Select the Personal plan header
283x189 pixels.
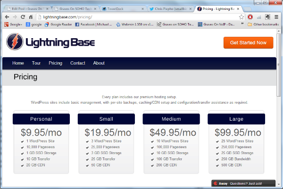[x=41, y=119]
